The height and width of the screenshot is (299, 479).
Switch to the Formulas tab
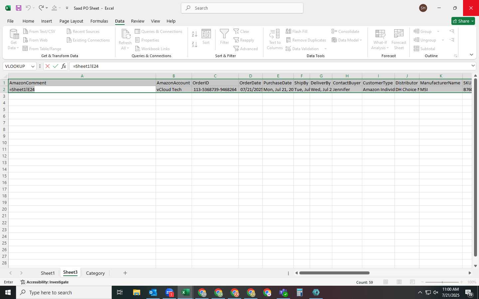pos(99,21)
